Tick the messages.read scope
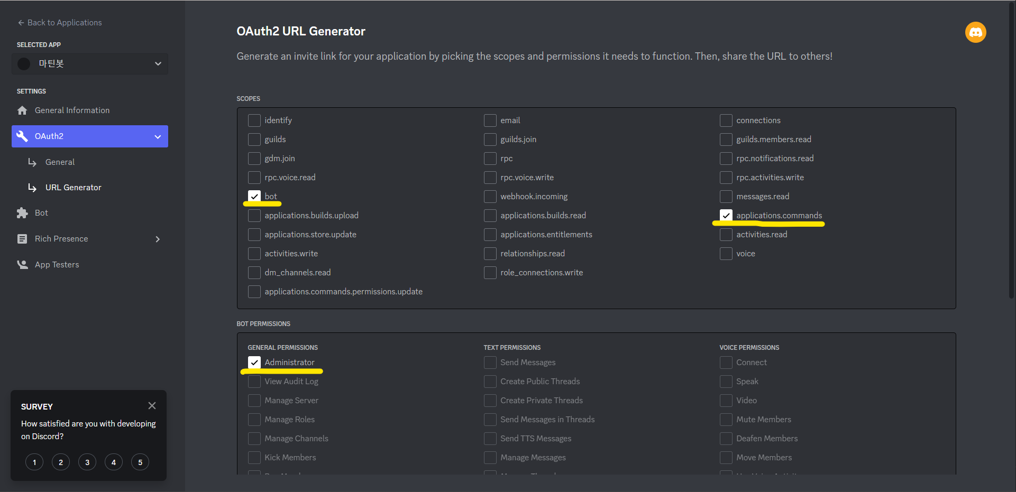 click(x=726, y=197)
